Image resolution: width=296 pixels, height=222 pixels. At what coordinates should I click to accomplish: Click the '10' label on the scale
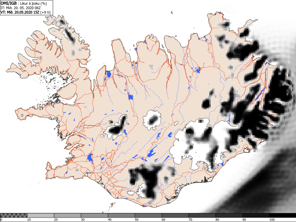(x=29, y=220)
